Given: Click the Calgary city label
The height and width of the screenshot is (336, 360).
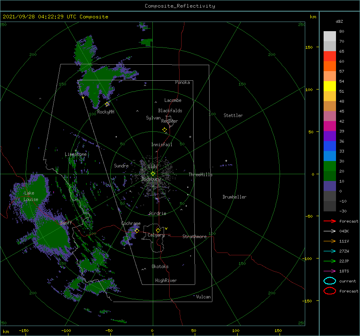Looking at the screenshot, I should tap(156, 235).
